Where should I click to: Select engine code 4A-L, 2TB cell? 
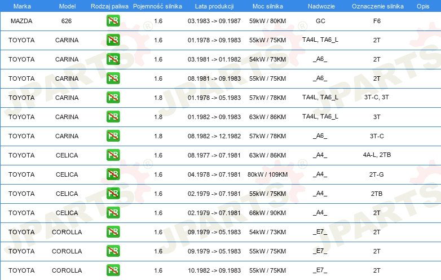coord(377,155)
